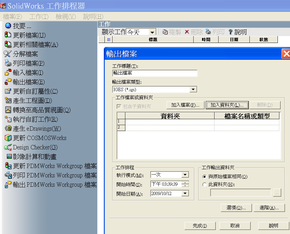Click the disabled 刪除(D) dialog button
The height and width of the screenshot is (234, 290).
(x=265, y=105)
